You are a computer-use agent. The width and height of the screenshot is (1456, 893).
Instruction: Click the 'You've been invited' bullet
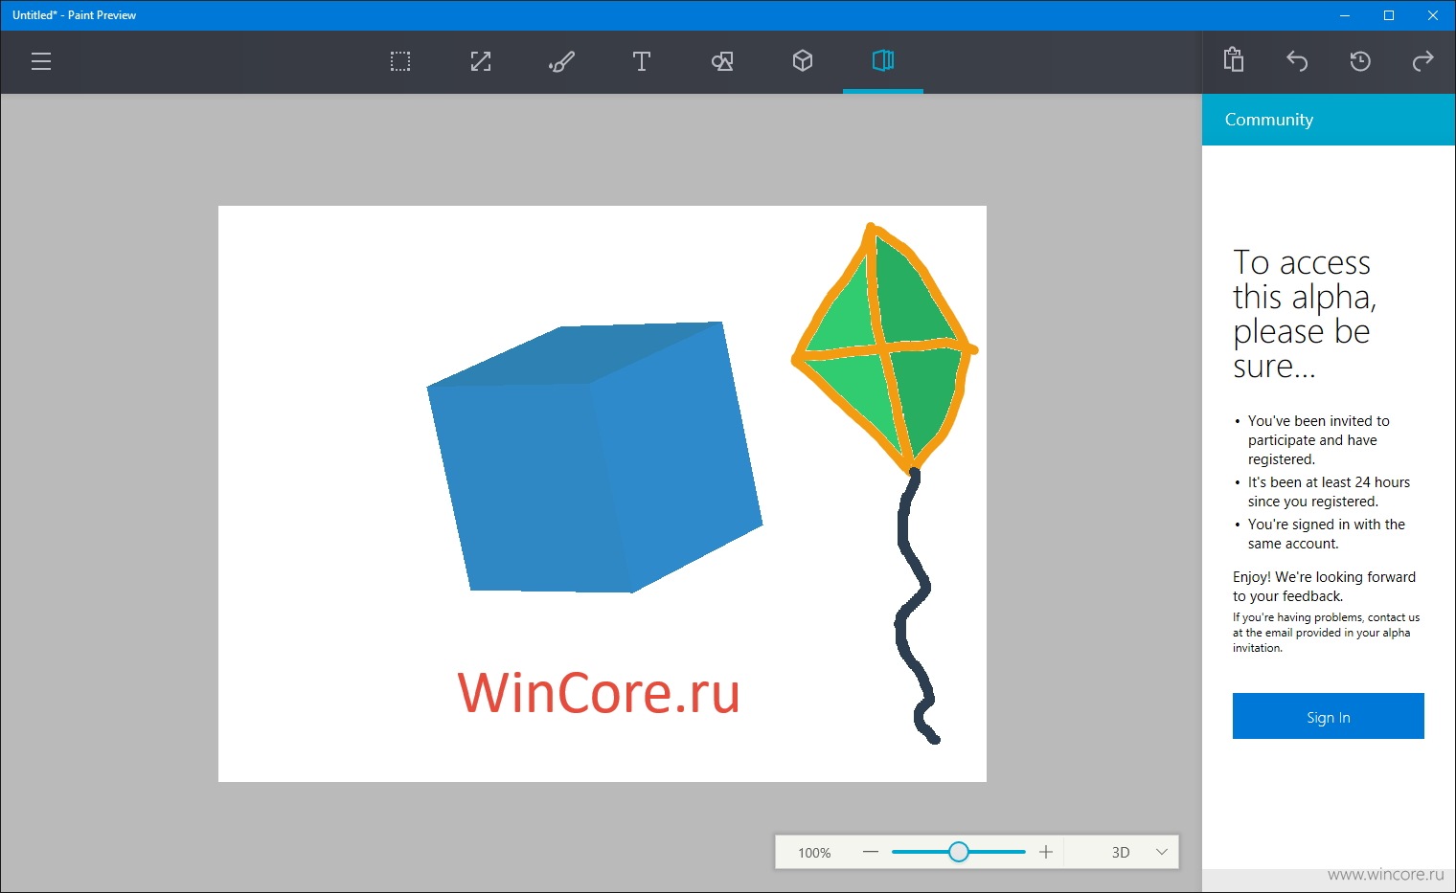(1318, 440)
